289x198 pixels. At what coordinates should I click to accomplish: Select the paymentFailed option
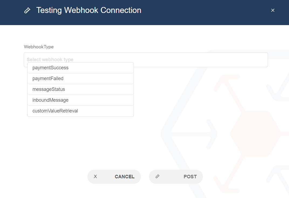coord(80,79)
